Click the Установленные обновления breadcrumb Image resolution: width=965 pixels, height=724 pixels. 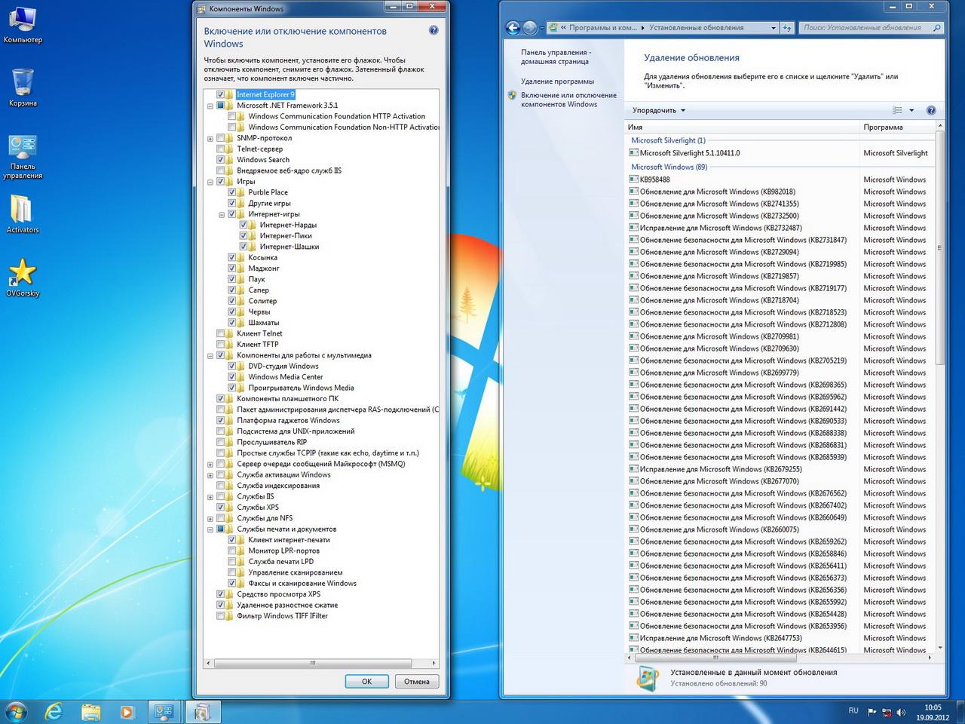point(697,28)
